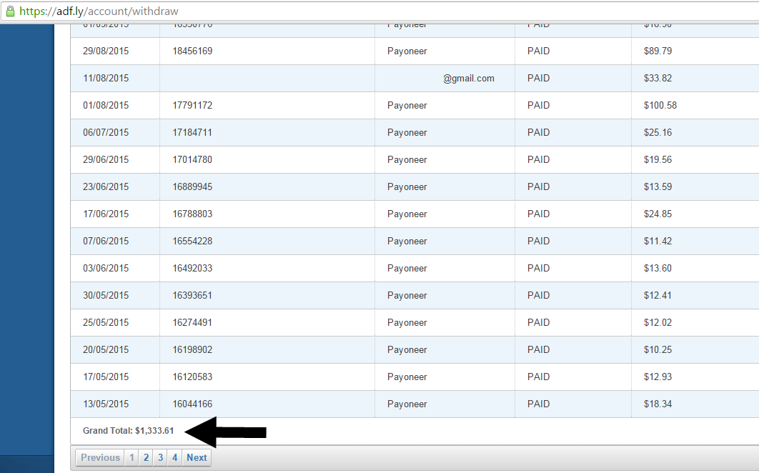Select amount $89.79

pyautogui.click(x=658, y=51)
